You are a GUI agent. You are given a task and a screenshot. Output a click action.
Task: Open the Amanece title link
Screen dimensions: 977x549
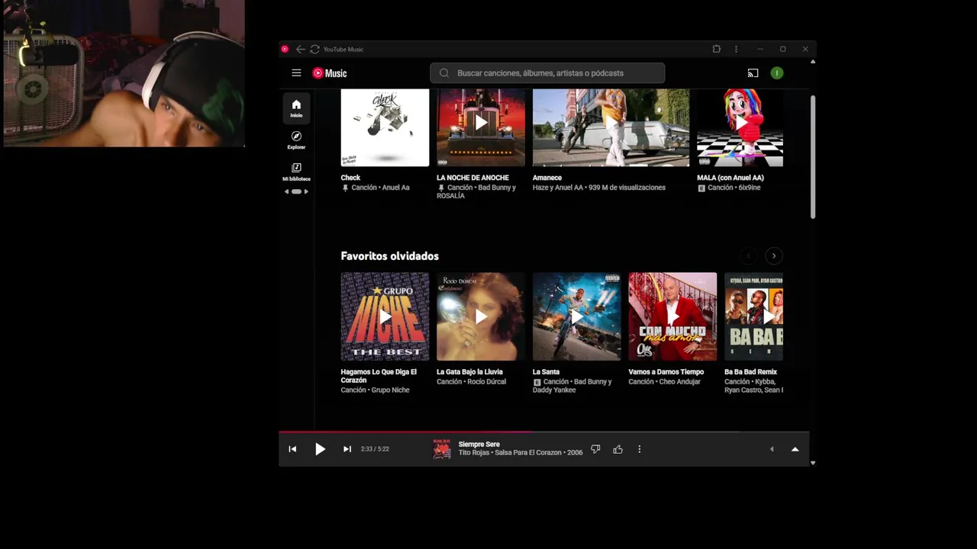click(x=547, y=178)
